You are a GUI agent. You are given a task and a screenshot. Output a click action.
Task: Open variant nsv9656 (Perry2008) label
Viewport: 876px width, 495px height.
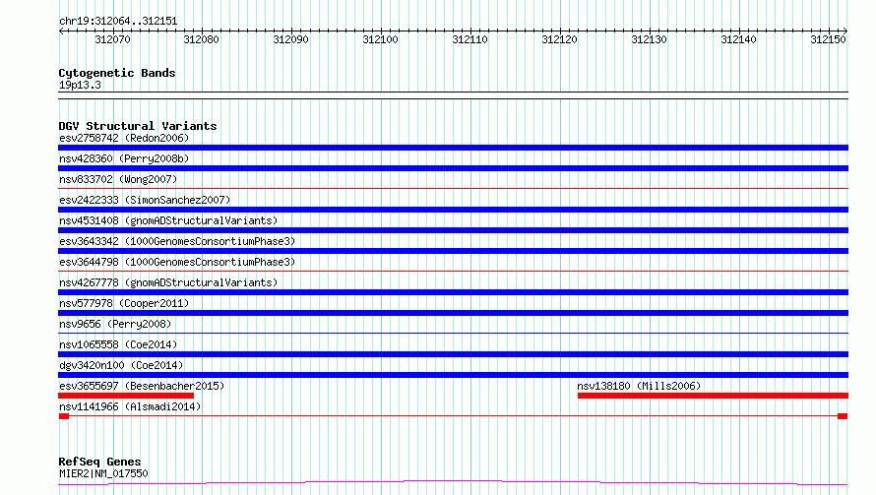click(115, 324)
